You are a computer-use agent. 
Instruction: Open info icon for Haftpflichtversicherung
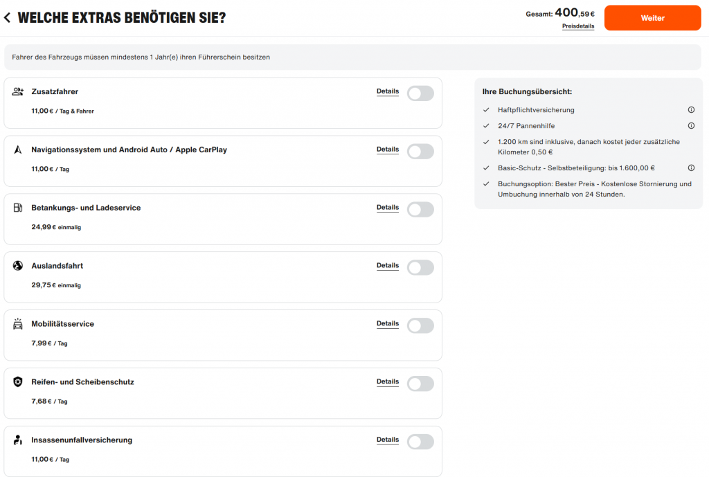coord(691,110)
